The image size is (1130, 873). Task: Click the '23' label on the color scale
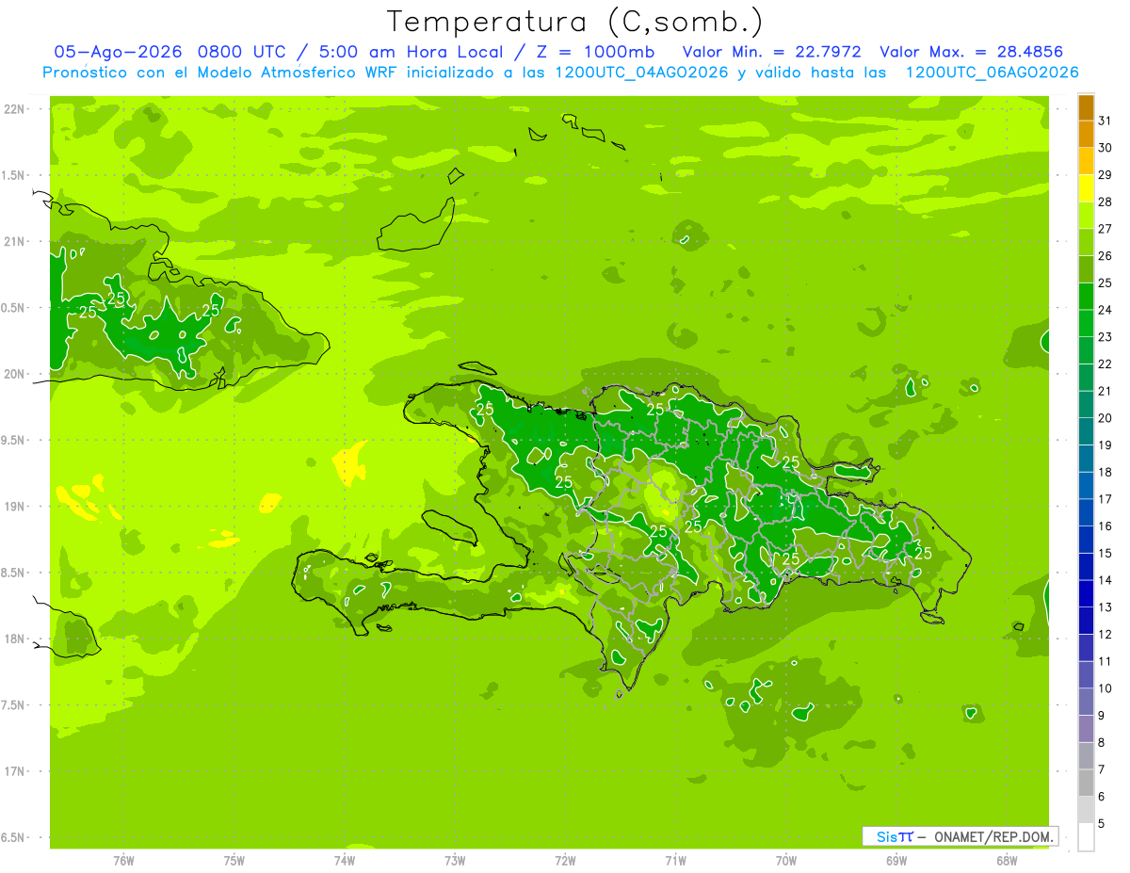pos(1106,337)
